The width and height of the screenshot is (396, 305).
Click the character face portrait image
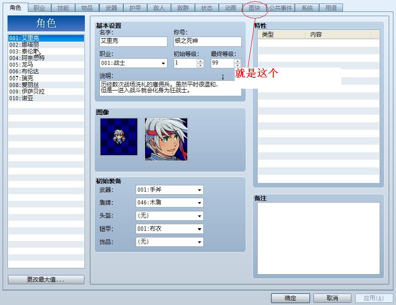[166, 139]
